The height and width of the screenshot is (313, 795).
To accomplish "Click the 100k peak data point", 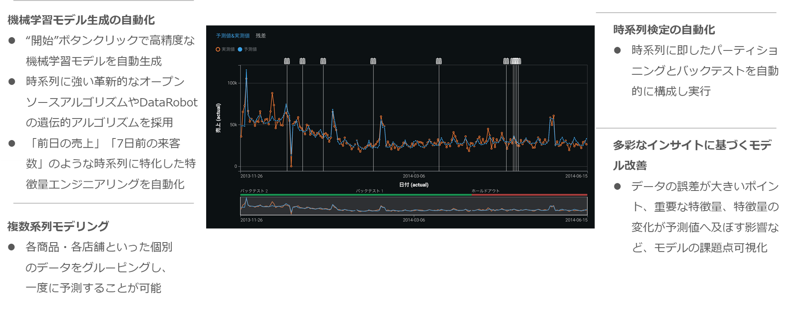I will 246,71.
